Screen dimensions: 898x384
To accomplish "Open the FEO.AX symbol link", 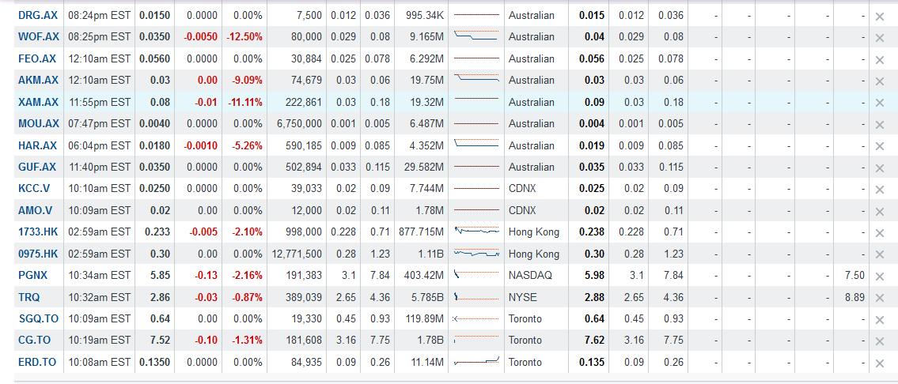I will [x=37, y=58].
